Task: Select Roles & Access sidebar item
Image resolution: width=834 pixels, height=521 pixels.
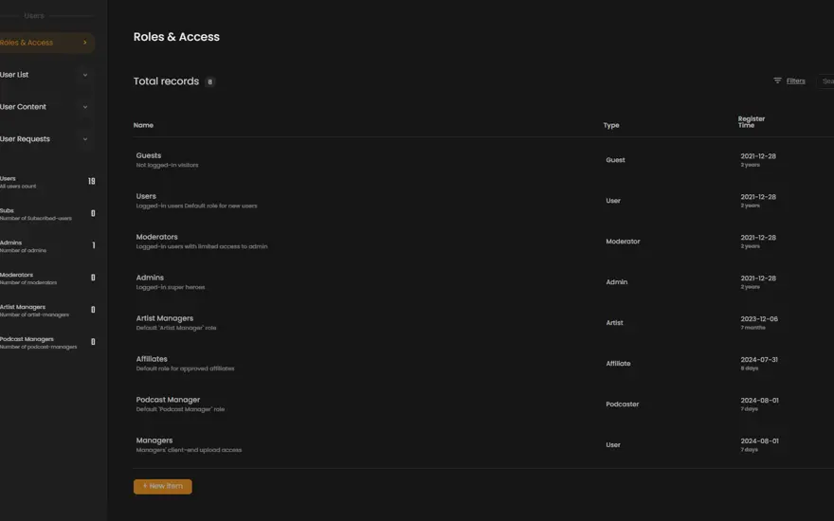Action: tap(46, 43)
